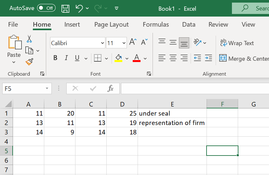Open the File tab
269x175 pixels.
(13, 24)
